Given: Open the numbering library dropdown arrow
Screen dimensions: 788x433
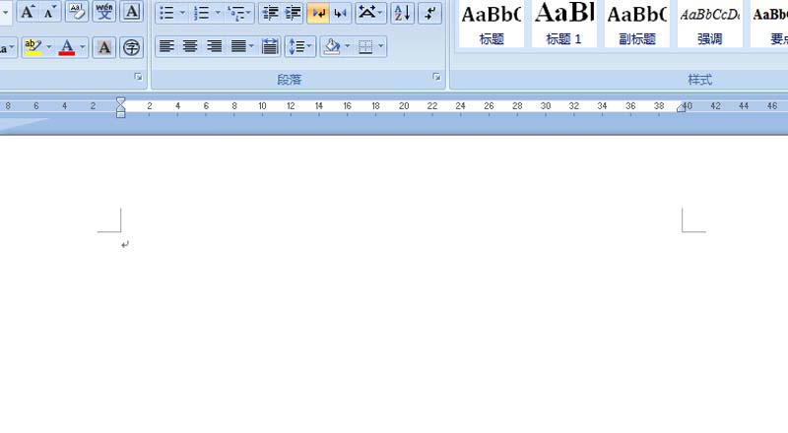Looking at the screenshot, I should click(x=218, y=13).
